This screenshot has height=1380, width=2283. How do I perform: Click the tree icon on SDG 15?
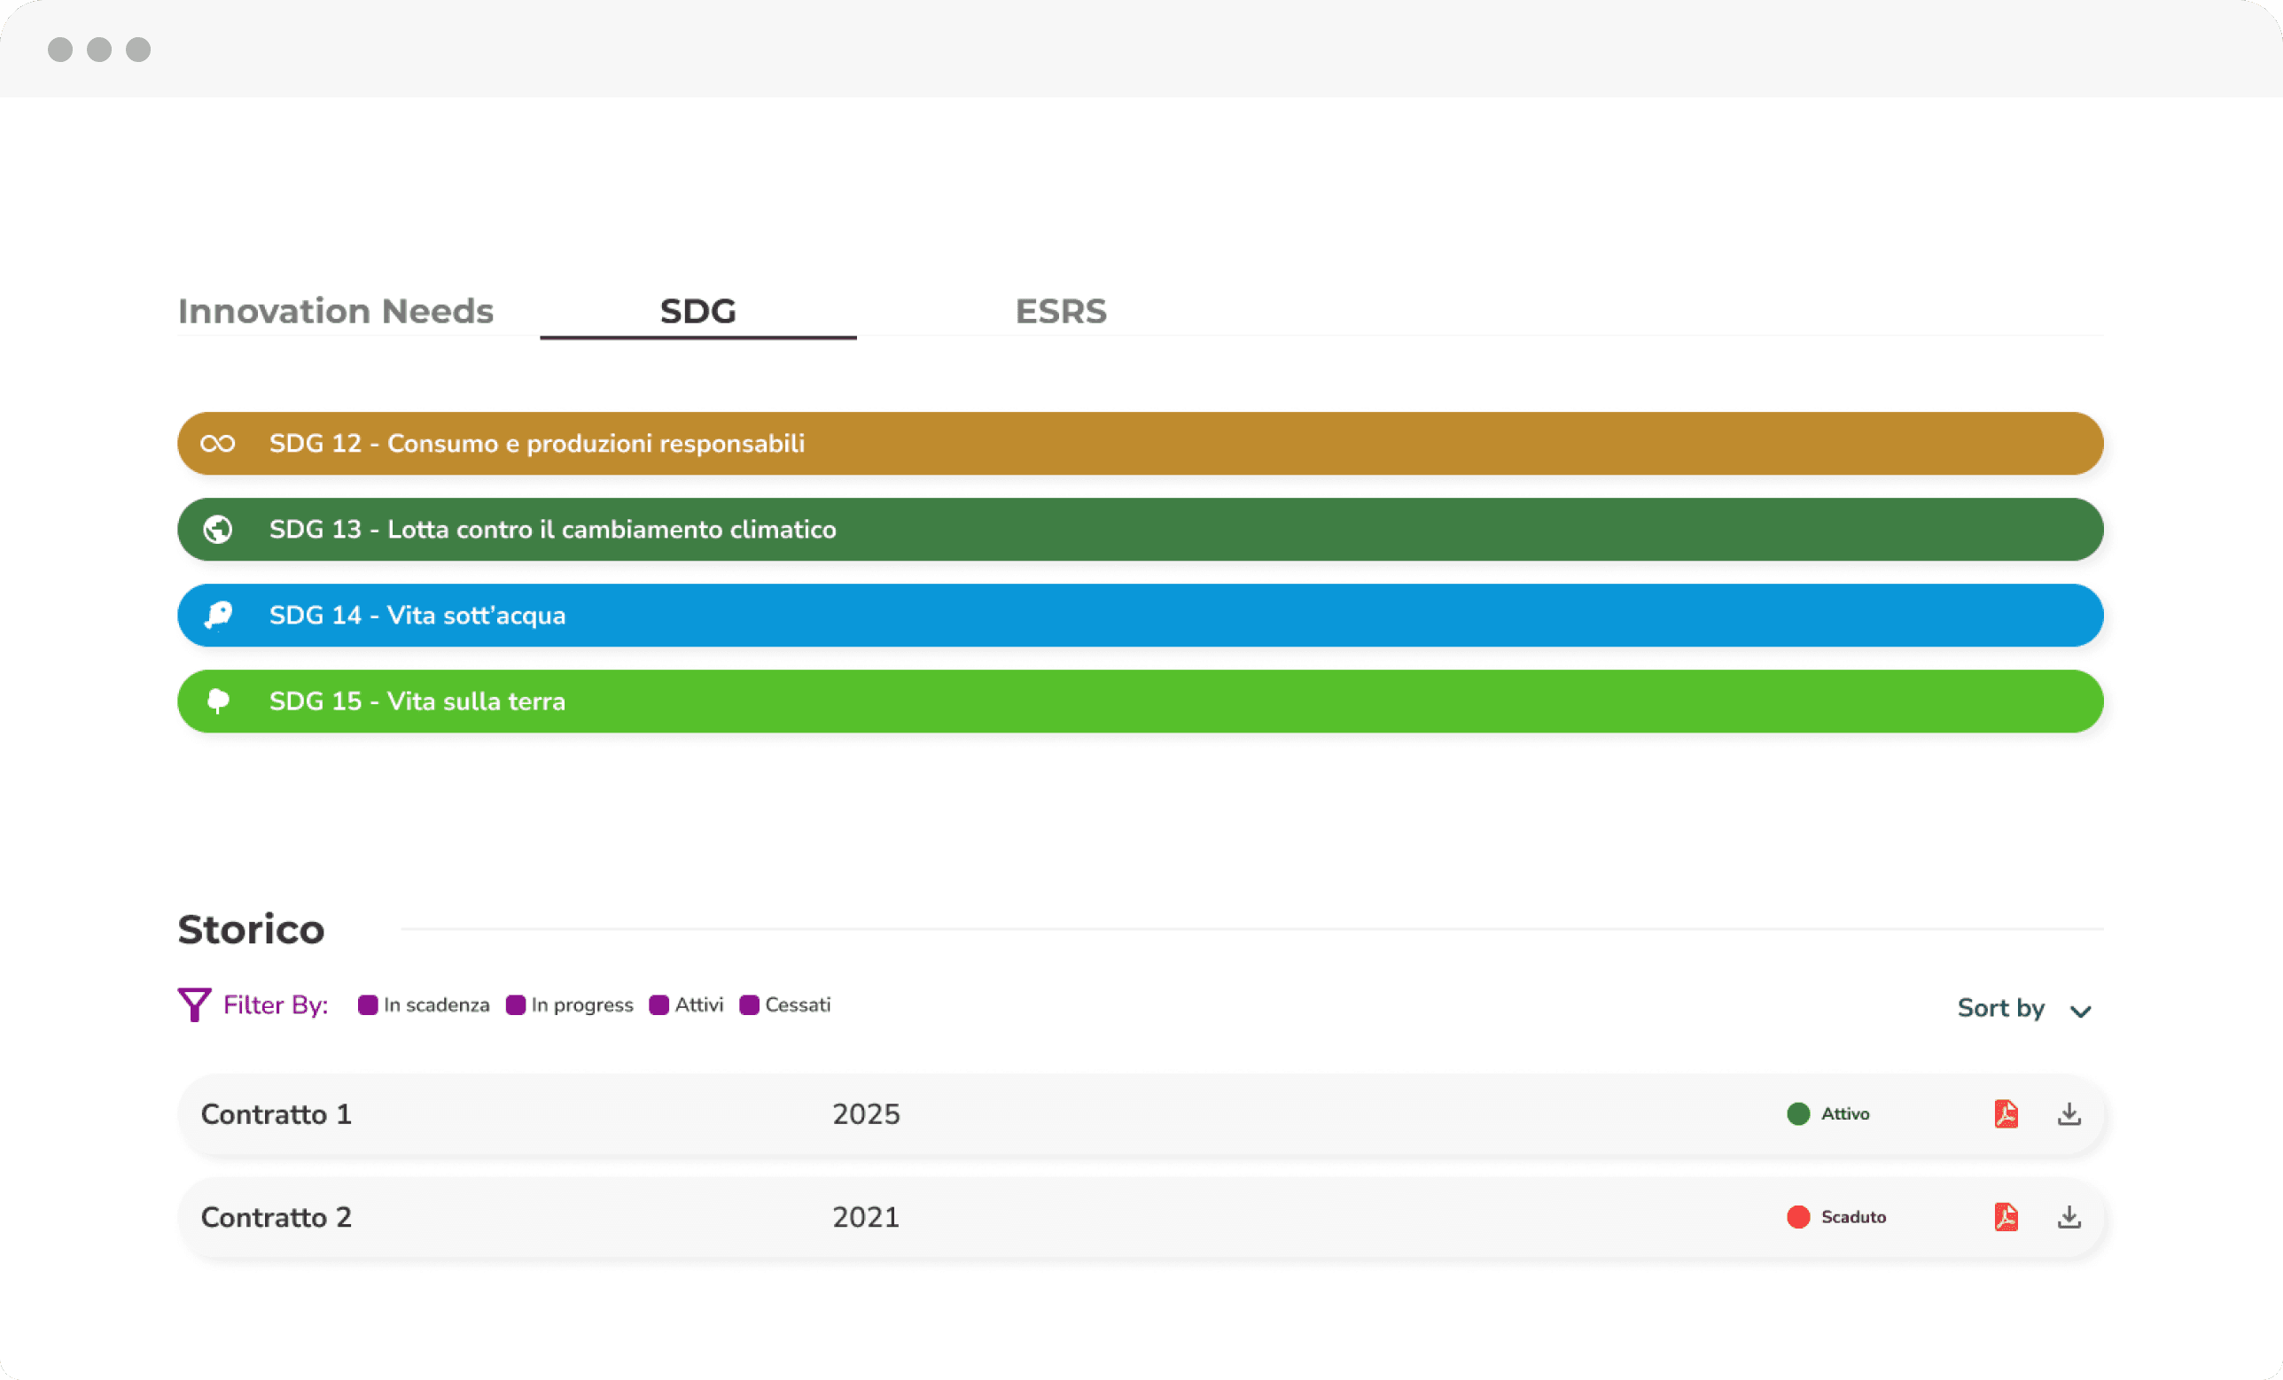coord(218,702)
